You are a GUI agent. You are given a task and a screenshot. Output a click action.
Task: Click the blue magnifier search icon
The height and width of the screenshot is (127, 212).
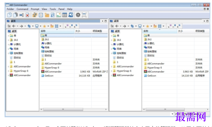(71, 15)
